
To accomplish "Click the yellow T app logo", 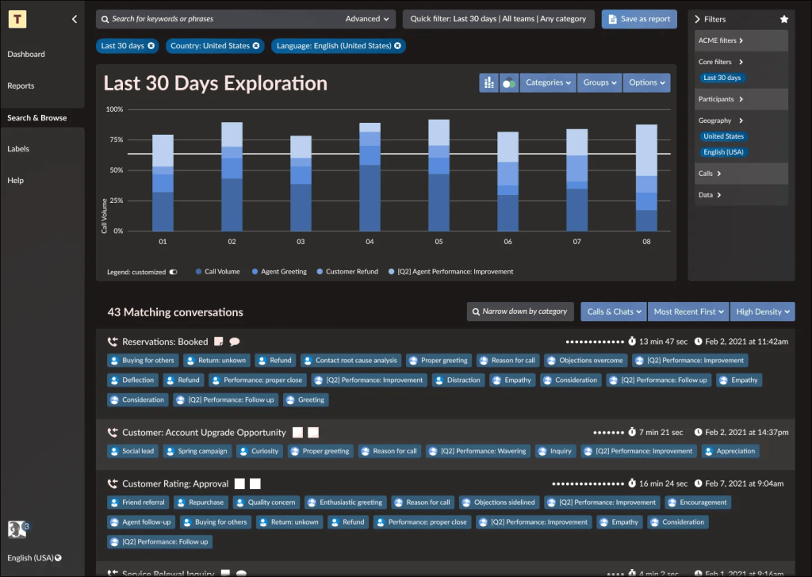I will tap(17, 19).
